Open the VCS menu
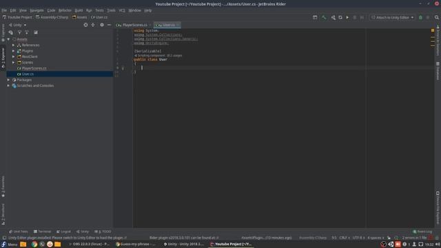 122,10
